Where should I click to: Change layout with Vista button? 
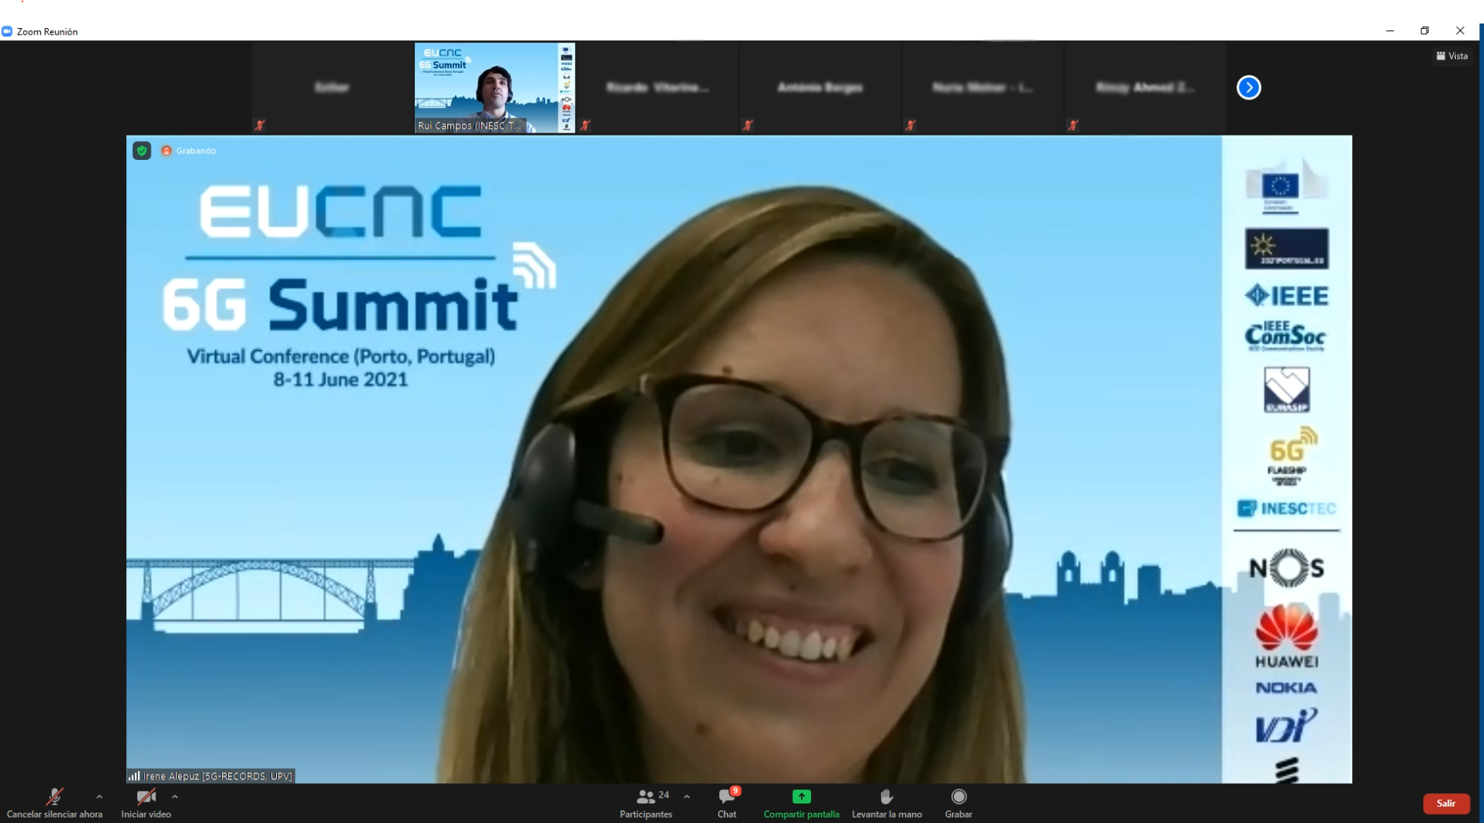[x=1452, y=56]
